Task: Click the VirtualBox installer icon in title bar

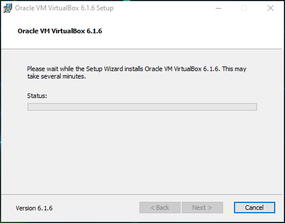Action: (x=7, y=8)
